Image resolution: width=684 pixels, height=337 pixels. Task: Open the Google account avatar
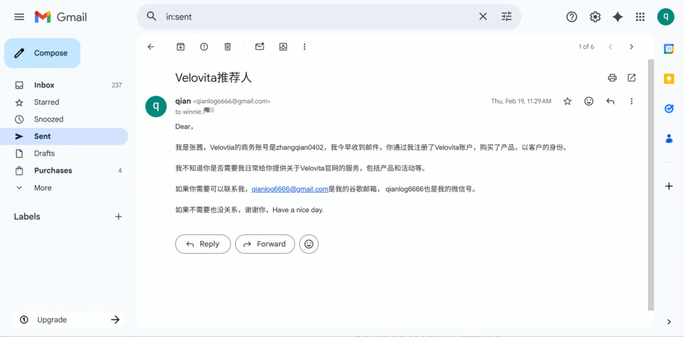click(666, 17)
